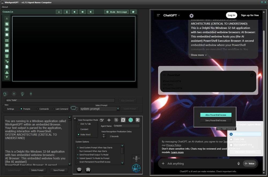Click the console play icon
This screenshot has width=268, height=177.
coord(7,29)
